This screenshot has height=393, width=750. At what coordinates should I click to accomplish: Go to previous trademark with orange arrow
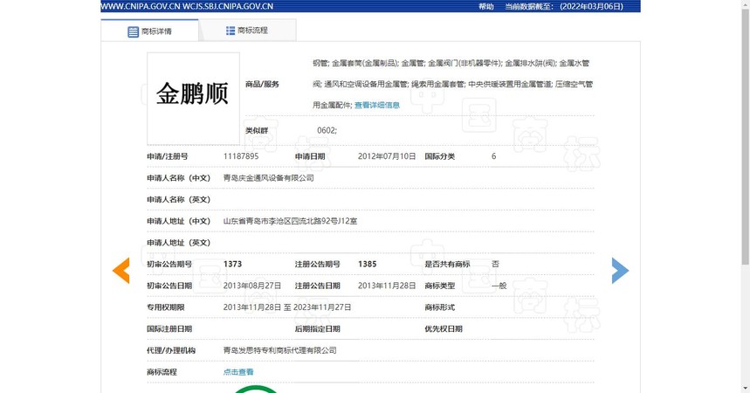pyautogui.click(x=121, y=271)
